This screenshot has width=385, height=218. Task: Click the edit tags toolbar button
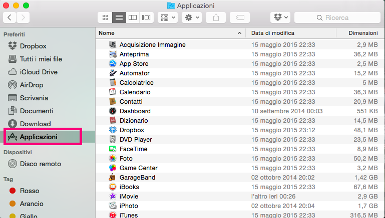(x=240, y=17)
